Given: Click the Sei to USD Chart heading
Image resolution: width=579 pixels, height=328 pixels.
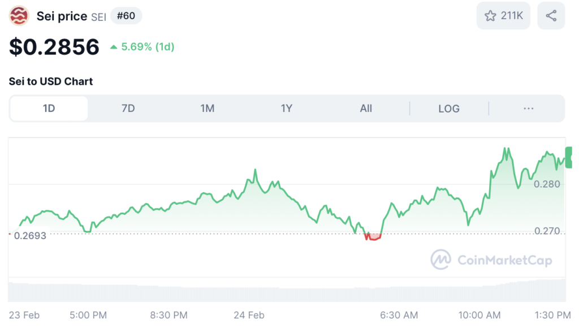Looking at the screenshot, I should pyautogui.click(x=50, y=81).
